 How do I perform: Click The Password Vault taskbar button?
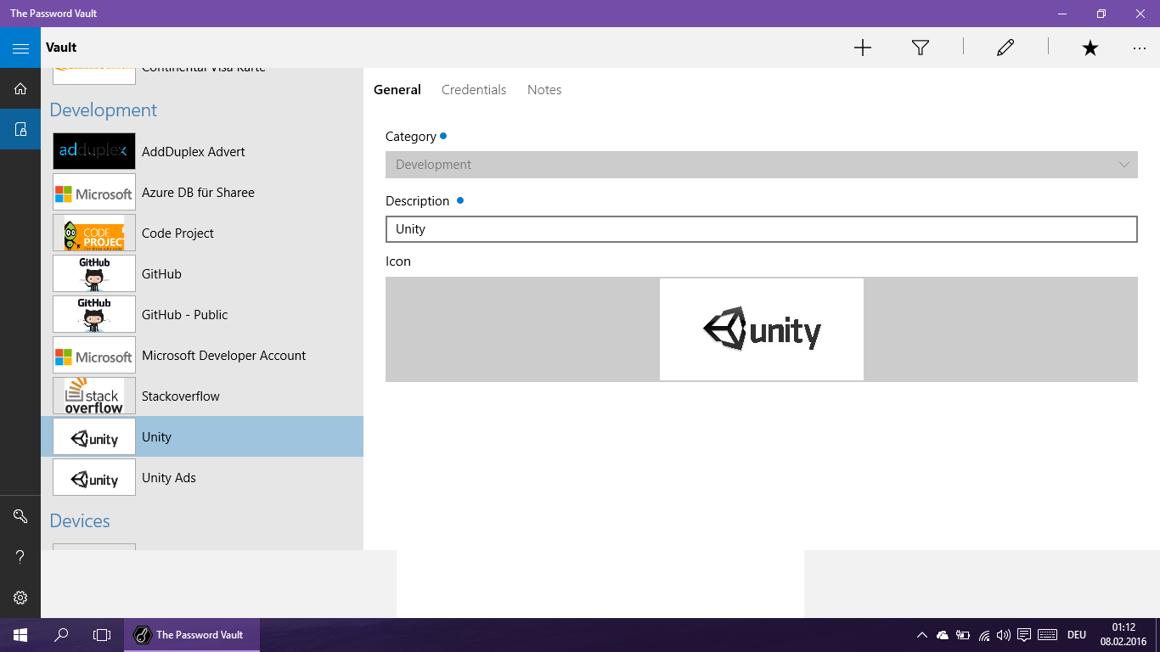[x=192, y=635]
